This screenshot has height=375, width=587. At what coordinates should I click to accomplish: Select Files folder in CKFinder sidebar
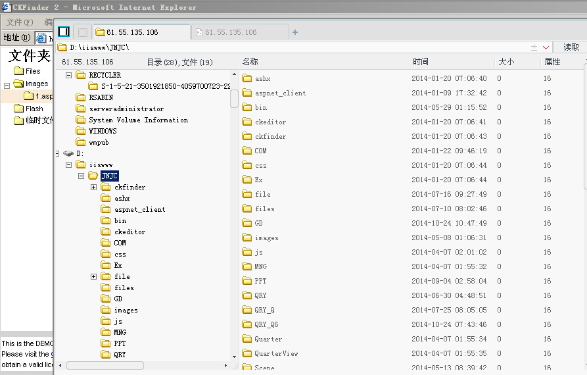click(x=27, y=71)
